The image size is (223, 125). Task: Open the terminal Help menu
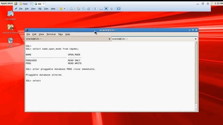(68, 34)
